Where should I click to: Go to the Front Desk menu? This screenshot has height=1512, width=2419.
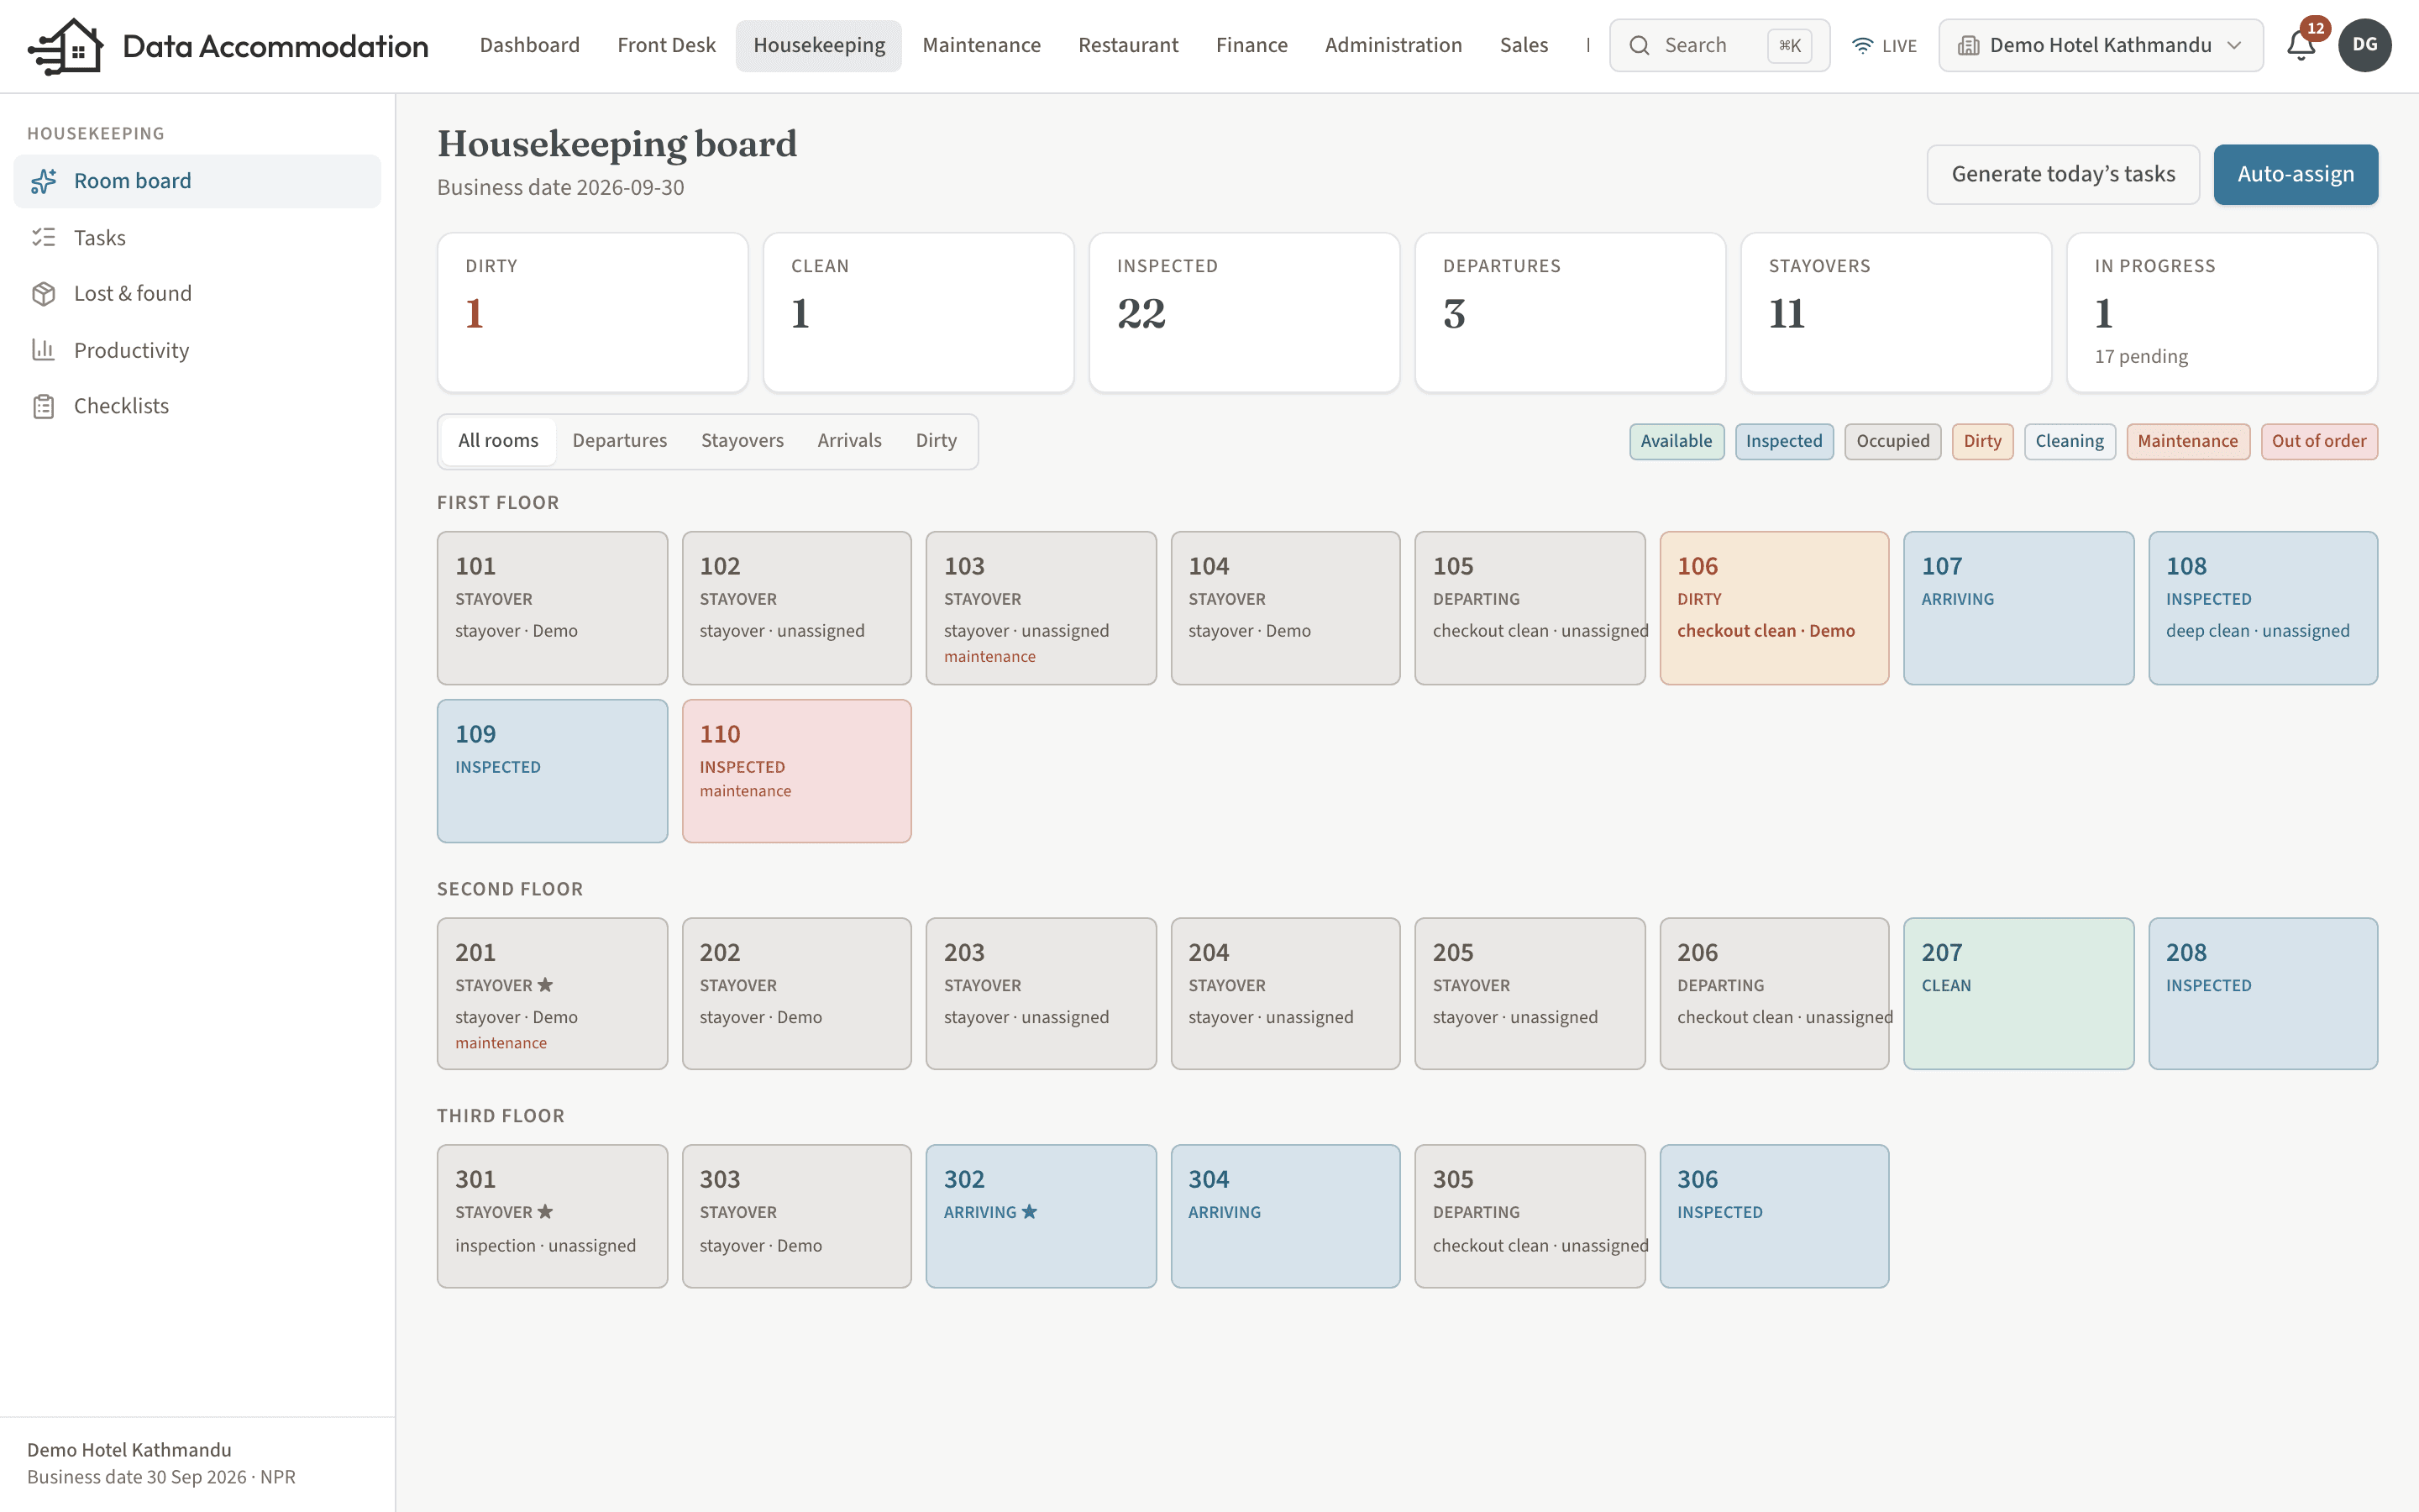pos(666,45)
